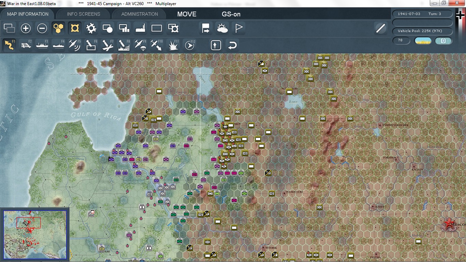Open the weather sun-and-cloud icon
The height and width of the screenshot is (262, 466).
coord(222,28)
